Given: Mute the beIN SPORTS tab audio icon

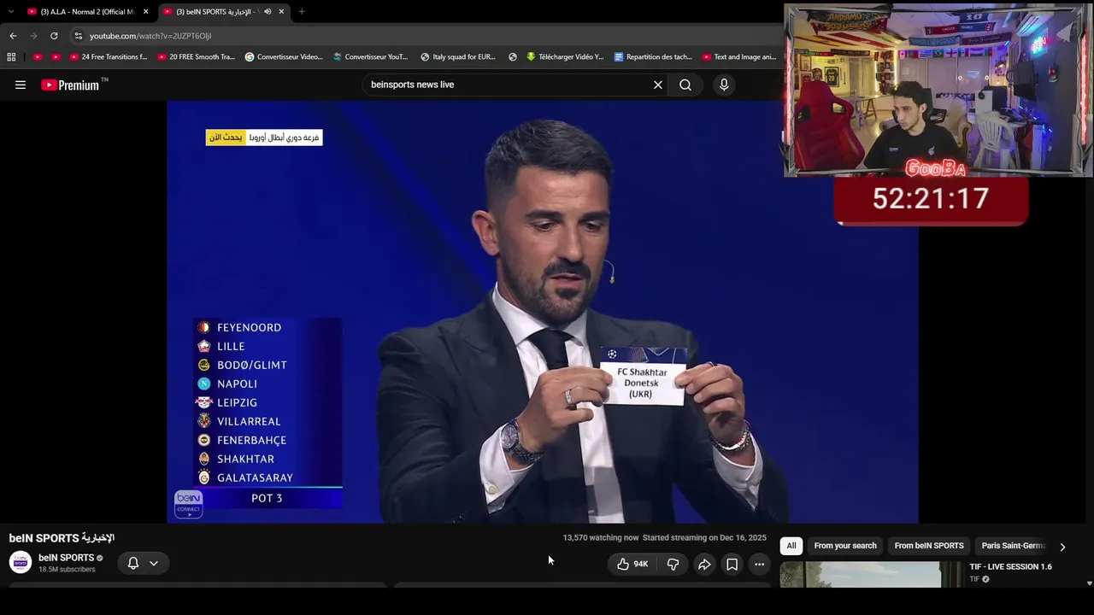Looking at the screenshot, I should (x=268, y=12).
